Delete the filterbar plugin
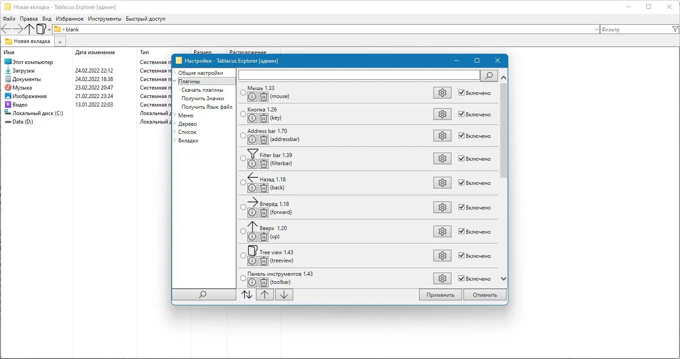The width and height of the screenshot is (680, 359). click(264, 164)
